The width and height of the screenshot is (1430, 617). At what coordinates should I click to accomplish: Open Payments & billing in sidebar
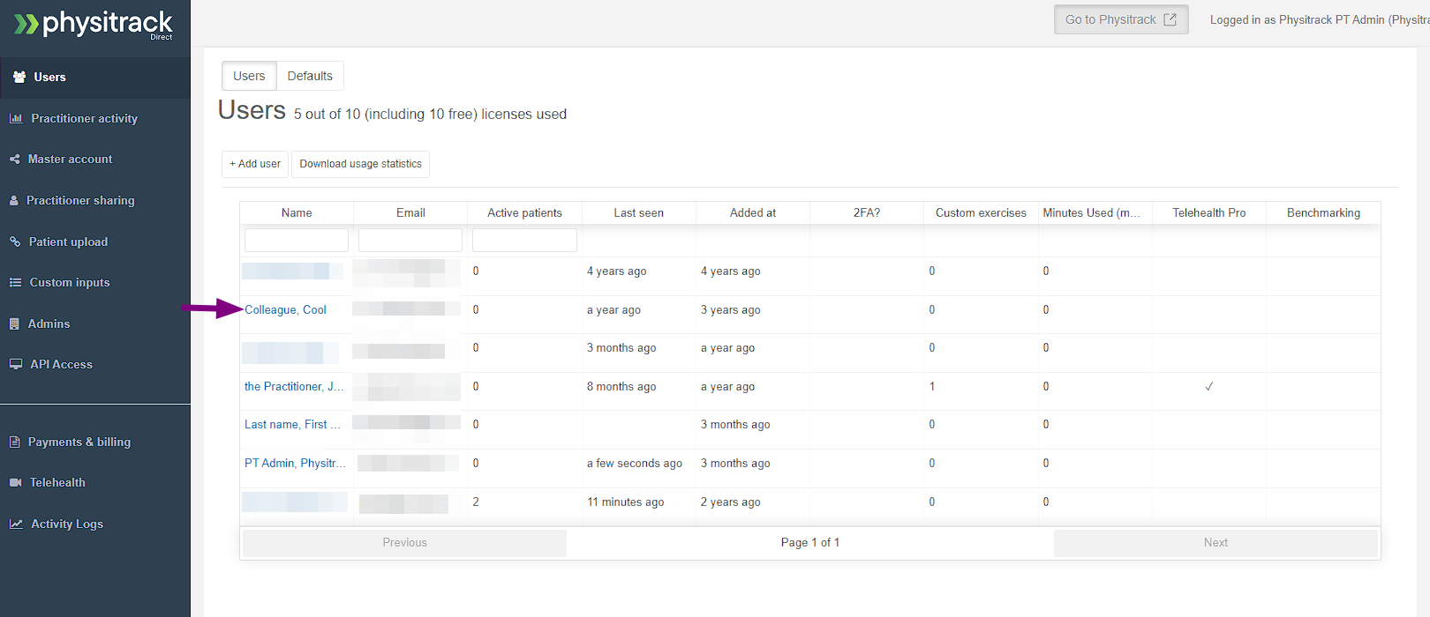79,442
